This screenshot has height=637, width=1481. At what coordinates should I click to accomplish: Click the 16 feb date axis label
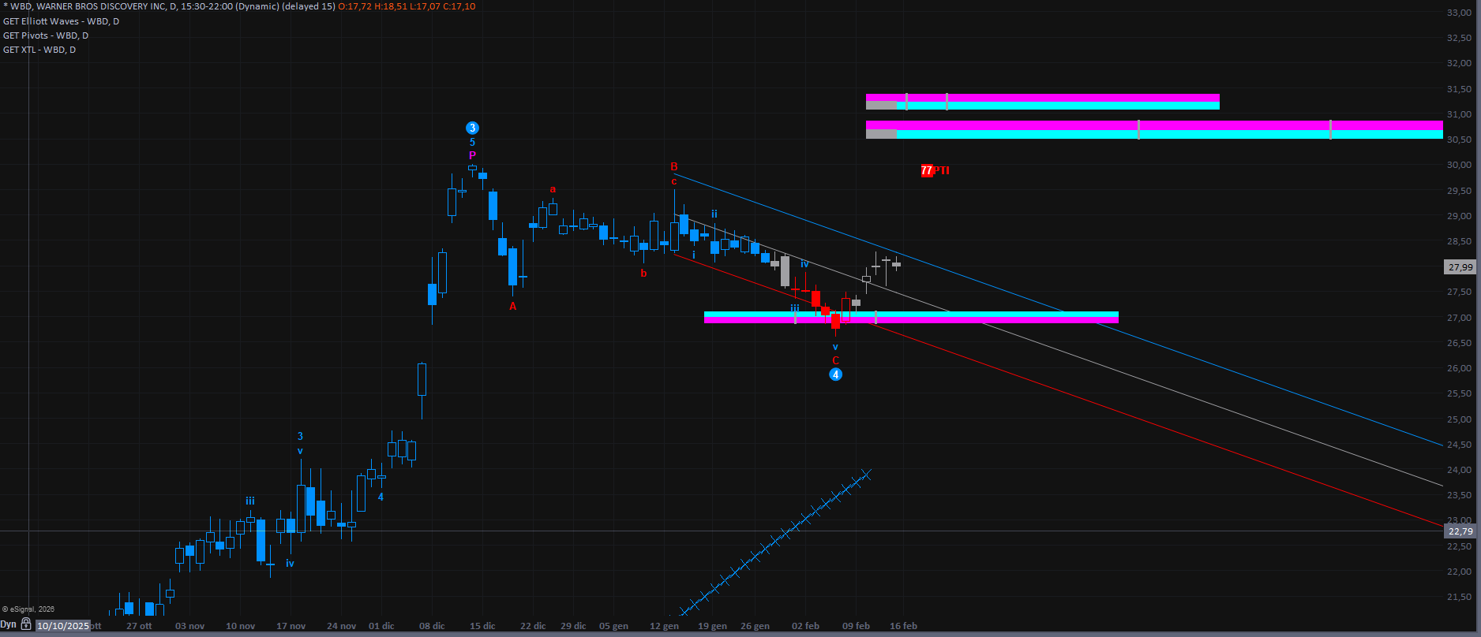pos(904,626)
